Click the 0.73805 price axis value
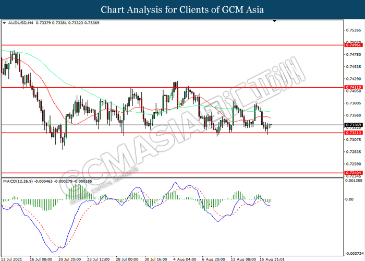Viewport: 365px width, 261px height. pos(354,103)
